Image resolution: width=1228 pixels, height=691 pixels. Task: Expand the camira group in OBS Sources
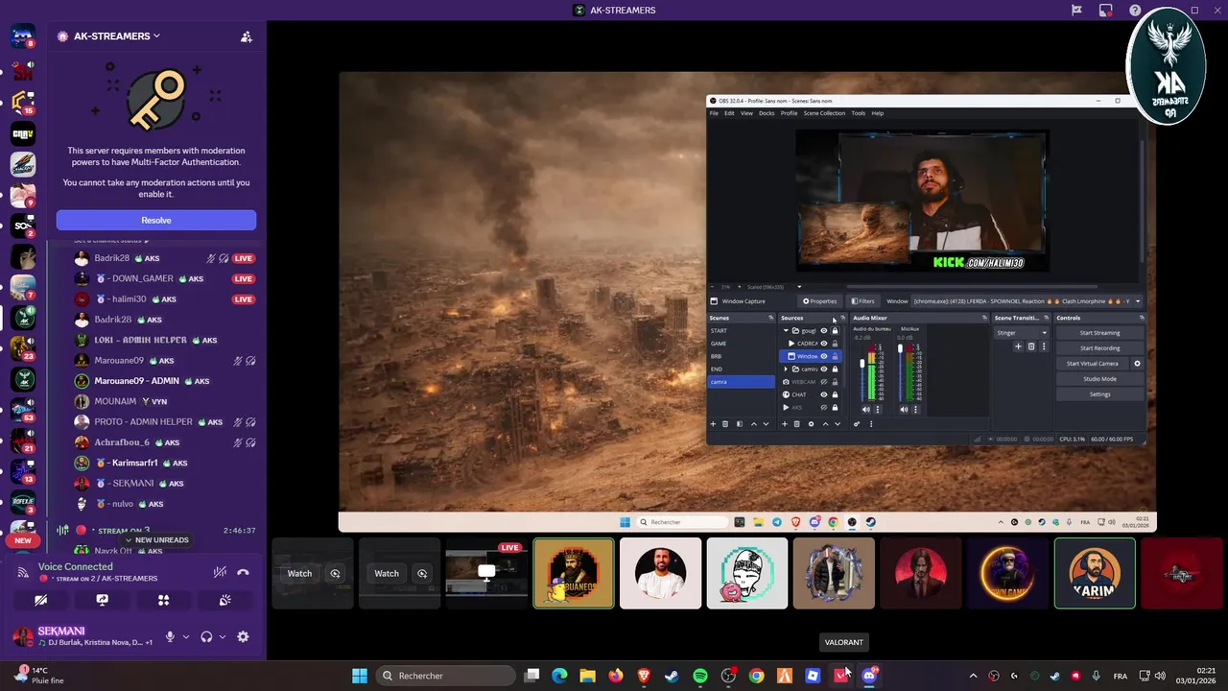click(x=786, y=369)
